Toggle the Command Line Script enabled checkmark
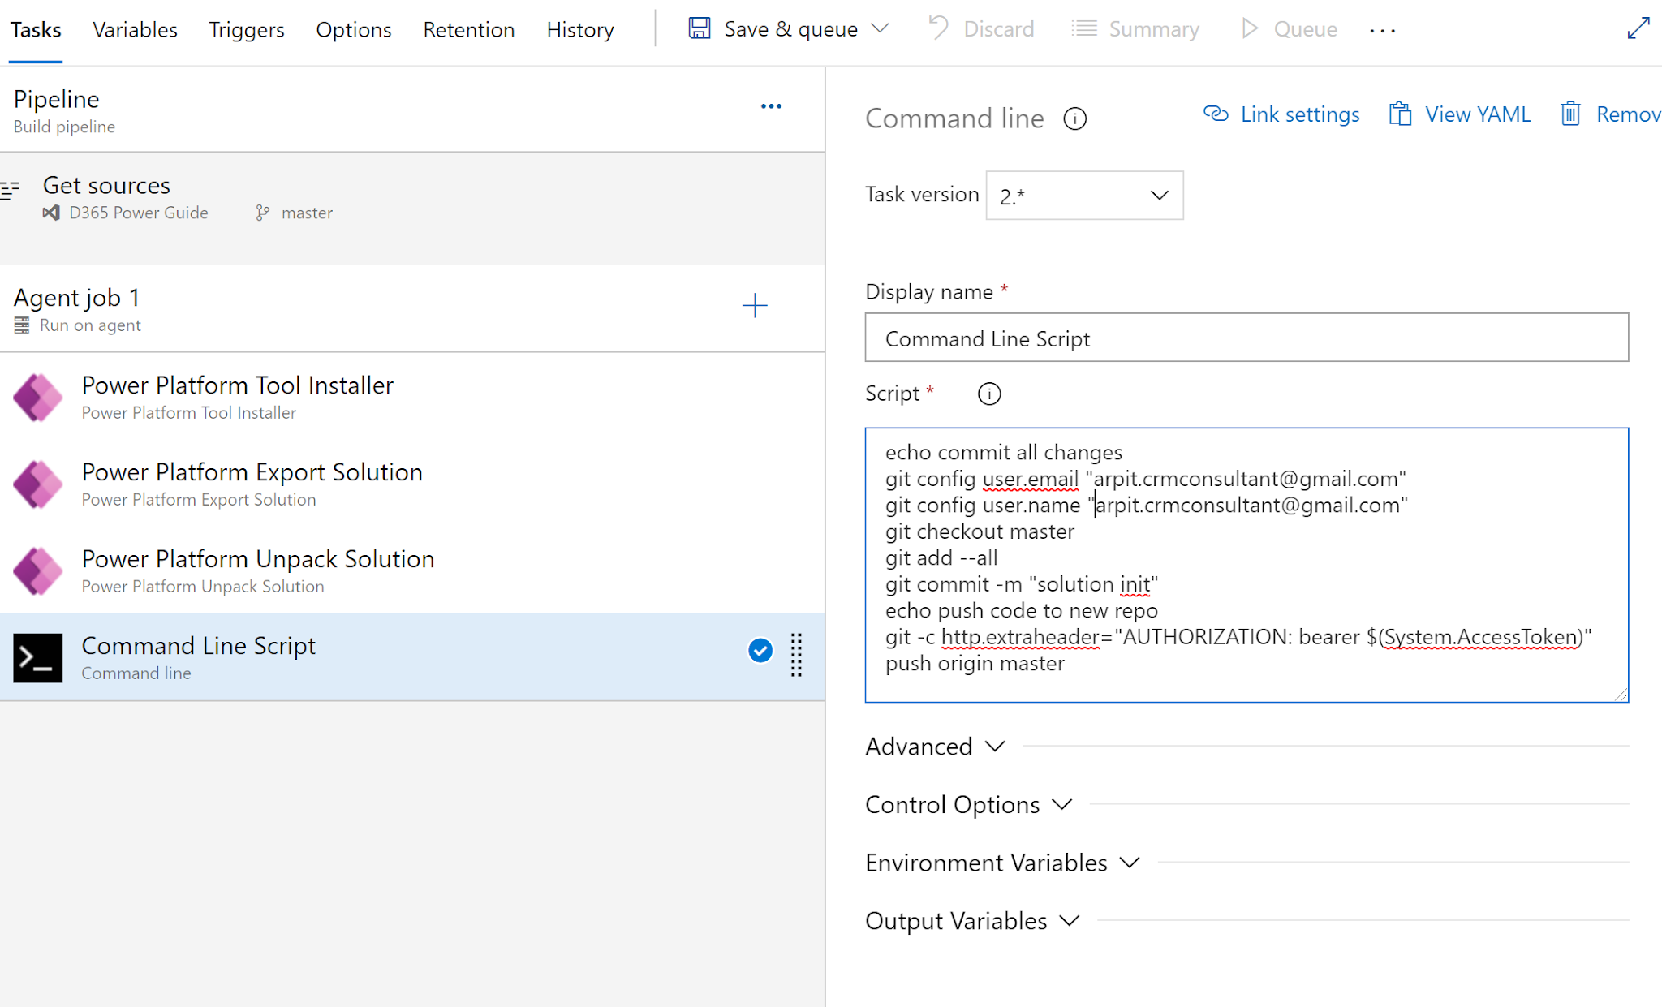This screenshot has height=1007, width=1662. (760, 650)
